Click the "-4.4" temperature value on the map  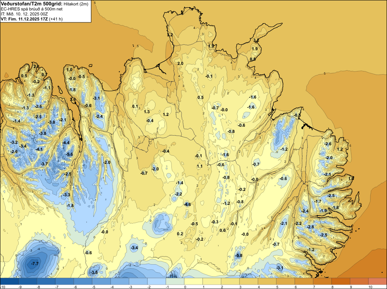[x=66, y=143]
